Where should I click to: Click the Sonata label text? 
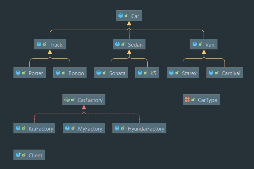tap(117, 73)
